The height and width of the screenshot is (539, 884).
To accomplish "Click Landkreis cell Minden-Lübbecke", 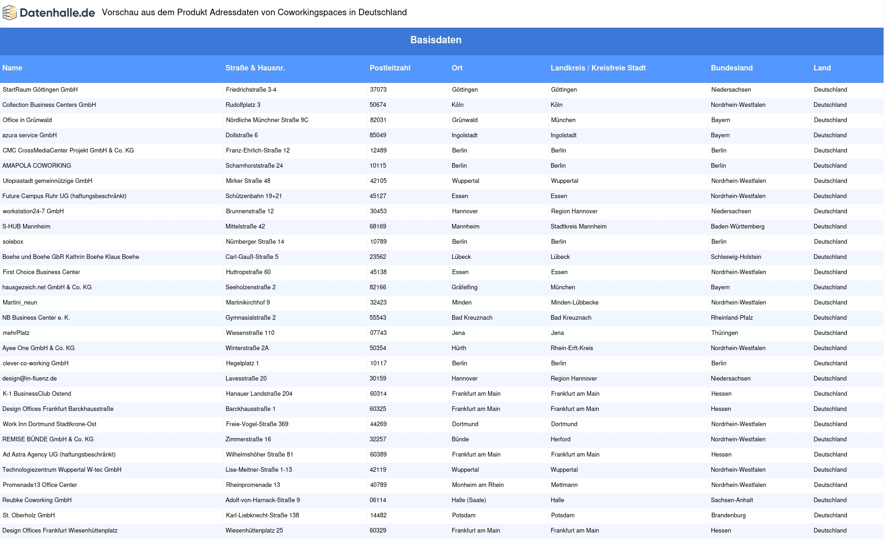I will point(575,303).
